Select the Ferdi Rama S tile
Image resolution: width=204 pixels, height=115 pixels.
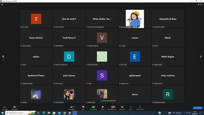point(69,38)
